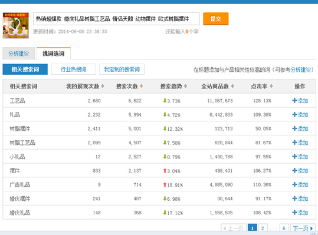Click the 下一页 next page button

pyautogui.click(x=303, y=228)
